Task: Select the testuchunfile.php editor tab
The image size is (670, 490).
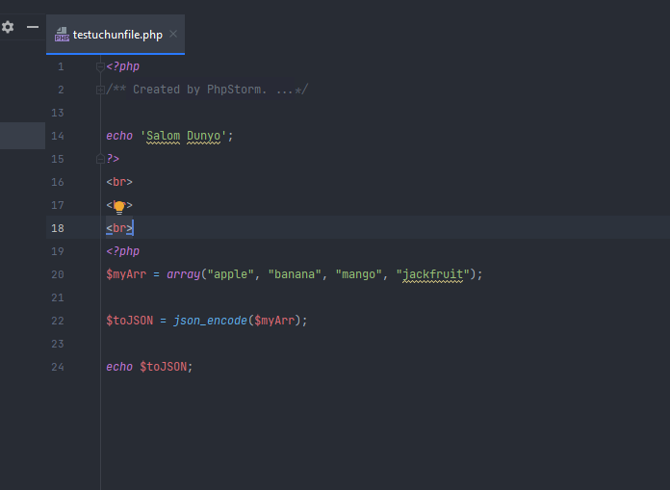Action: tap(116, 35)
